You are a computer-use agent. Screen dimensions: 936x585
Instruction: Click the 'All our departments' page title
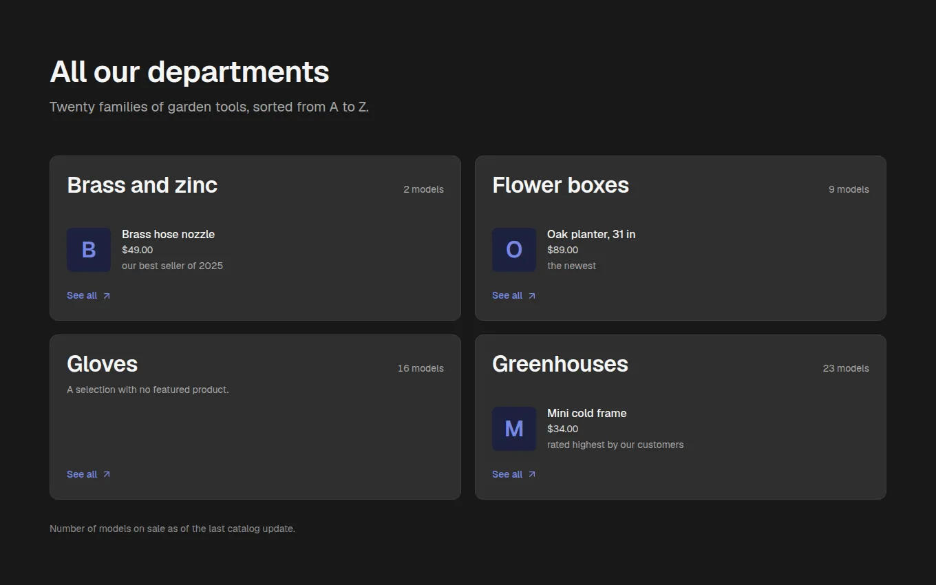(190, 72)
